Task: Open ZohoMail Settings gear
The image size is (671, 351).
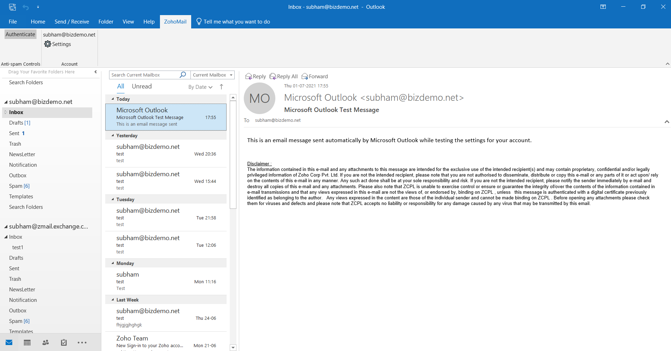Action: click(x=48, y=44)
